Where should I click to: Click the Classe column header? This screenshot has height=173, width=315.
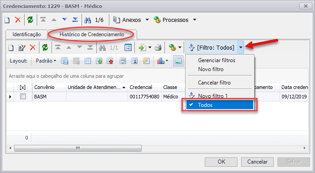click(173, 87)
